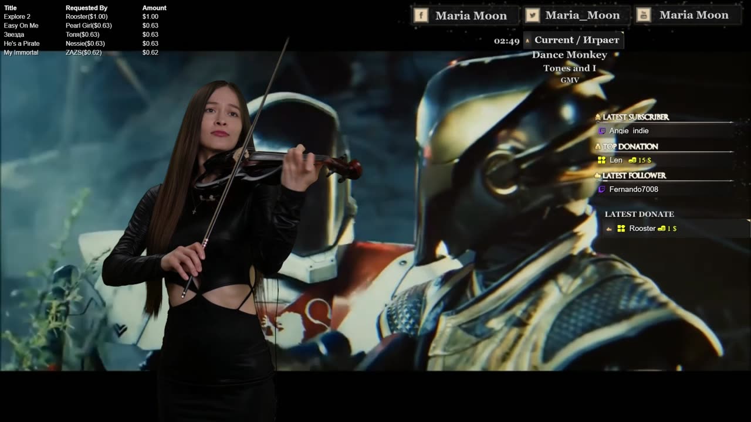The height and width of the screenshot is (422, 751).
Task: Select the Звезда song request
Action: [14, 35]
